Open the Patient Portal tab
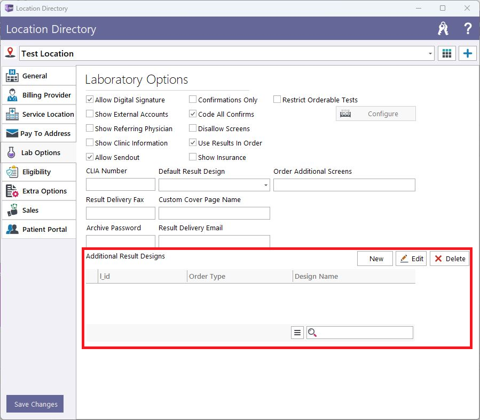 (39, 229)
